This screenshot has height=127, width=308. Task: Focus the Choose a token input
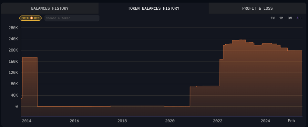[x=72, y=18]
